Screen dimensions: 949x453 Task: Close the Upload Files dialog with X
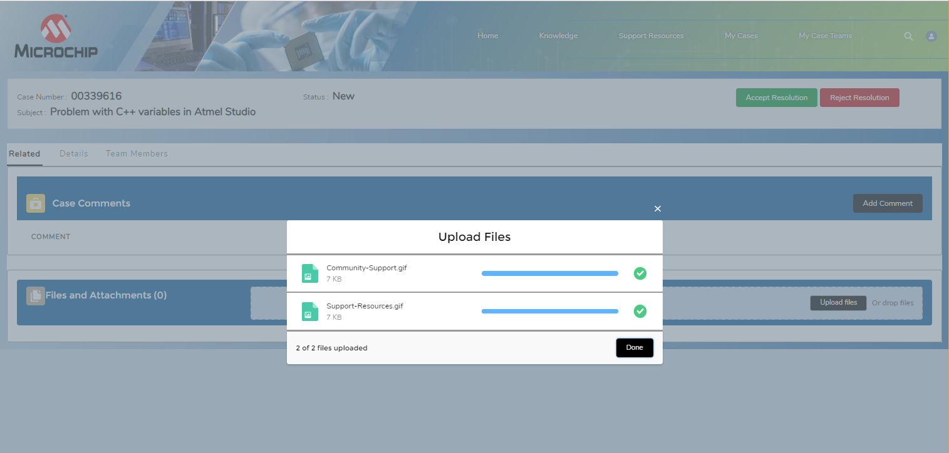pos(657,208)
